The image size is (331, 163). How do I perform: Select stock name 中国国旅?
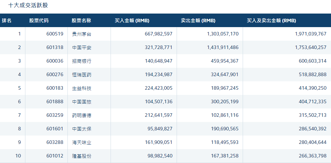(81, 102)
